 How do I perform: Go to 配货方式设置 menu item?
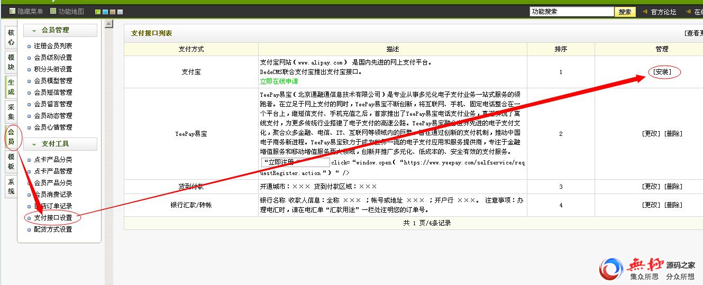(x=53, y=229)
